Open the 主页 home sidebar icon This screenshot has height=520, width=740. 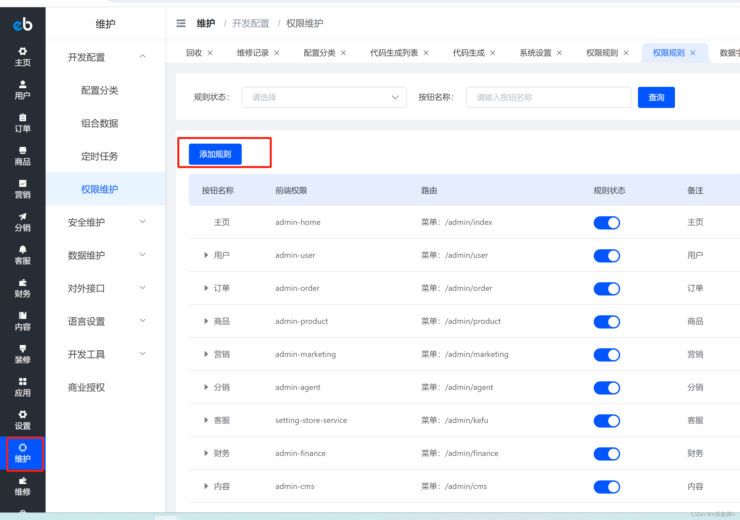click(x=23, y=57)
